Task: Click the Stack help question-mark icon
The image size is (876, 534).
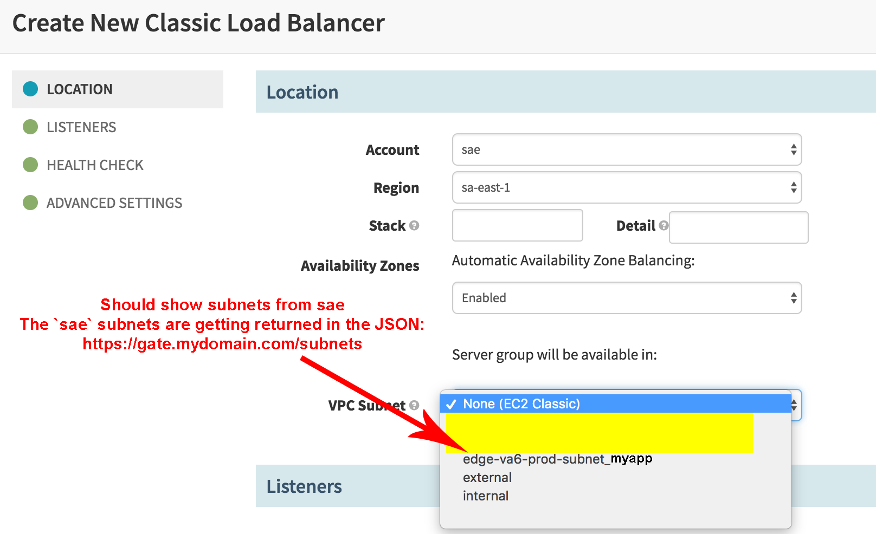Action: click(414, 226)
